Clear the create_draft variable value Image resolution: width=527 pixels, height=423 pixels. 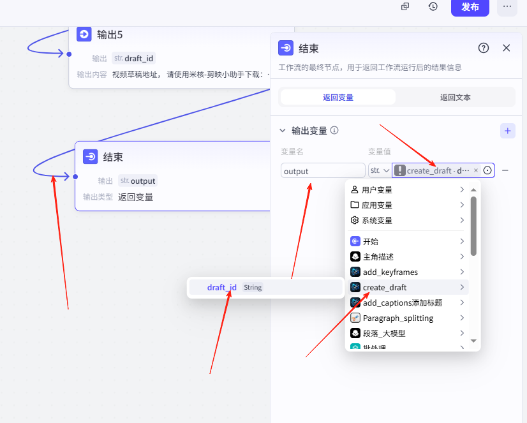(x=476, y=171)
